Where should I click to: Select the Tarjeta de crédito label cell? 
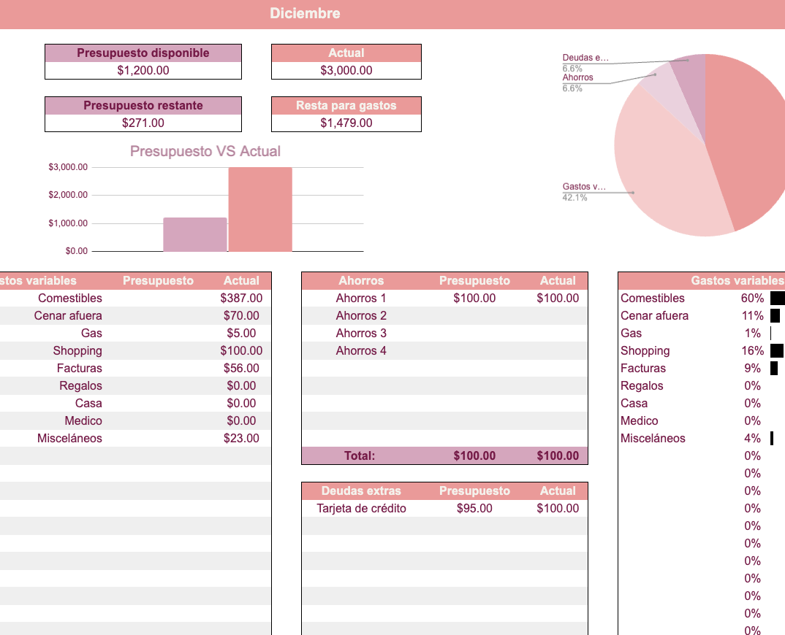[x=361, y=509]
